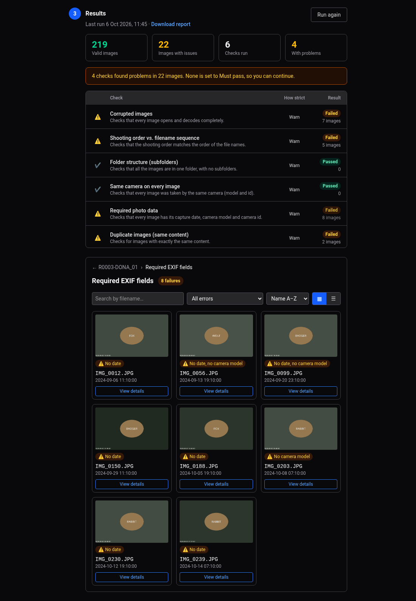416x601 pixels.
Task: Click the 8 failures badge
Action: 171,281
